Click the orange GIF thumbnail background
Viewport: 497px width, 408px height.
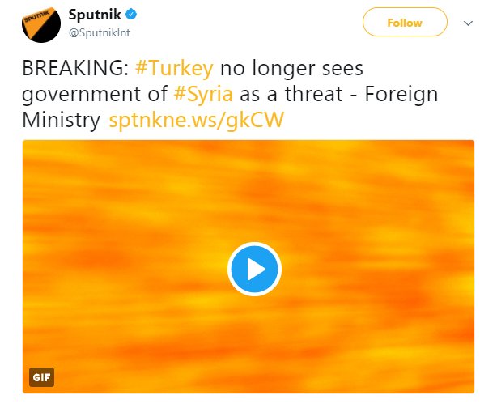pos(364,202)
